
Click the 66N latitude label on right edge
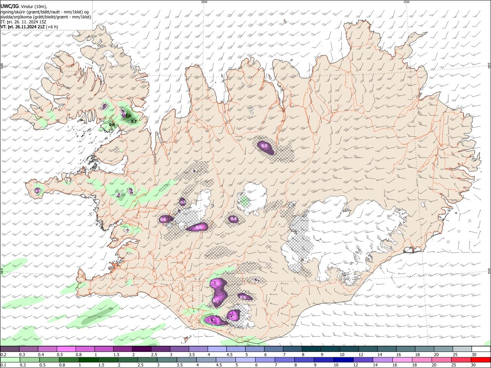[x=489, y=66]
